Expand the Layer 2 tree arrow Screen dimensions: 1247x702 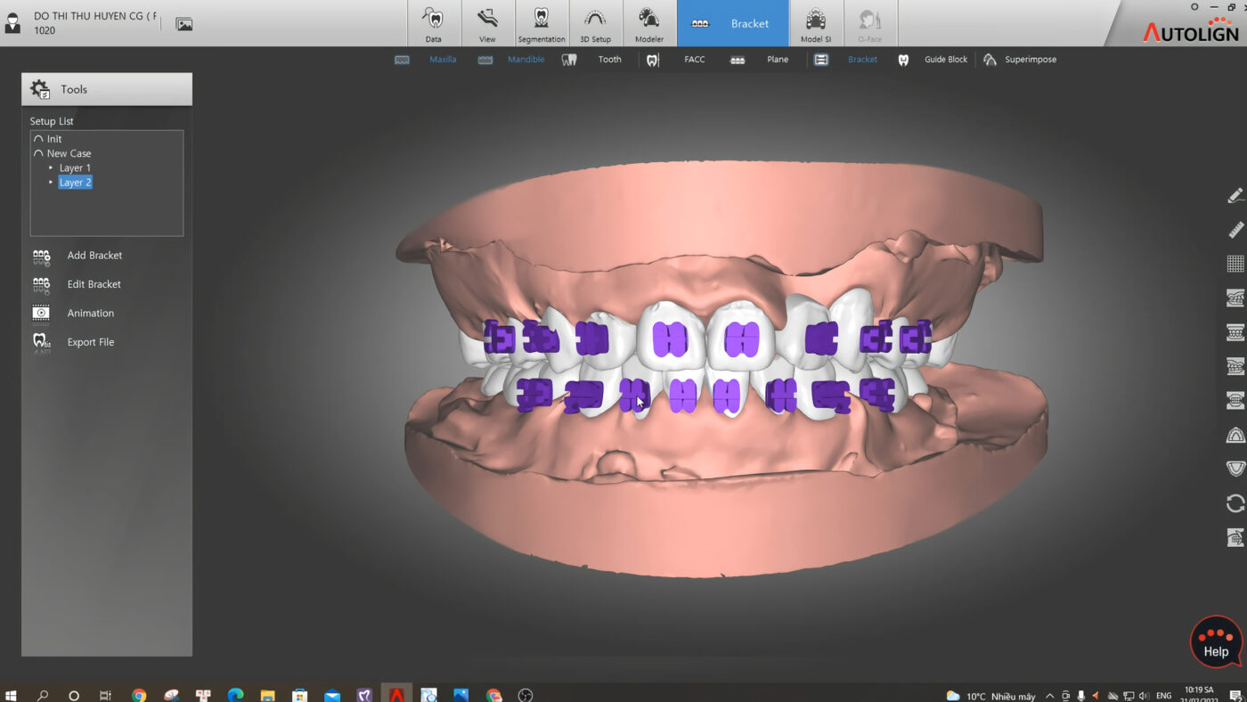(x=51, y=182)
